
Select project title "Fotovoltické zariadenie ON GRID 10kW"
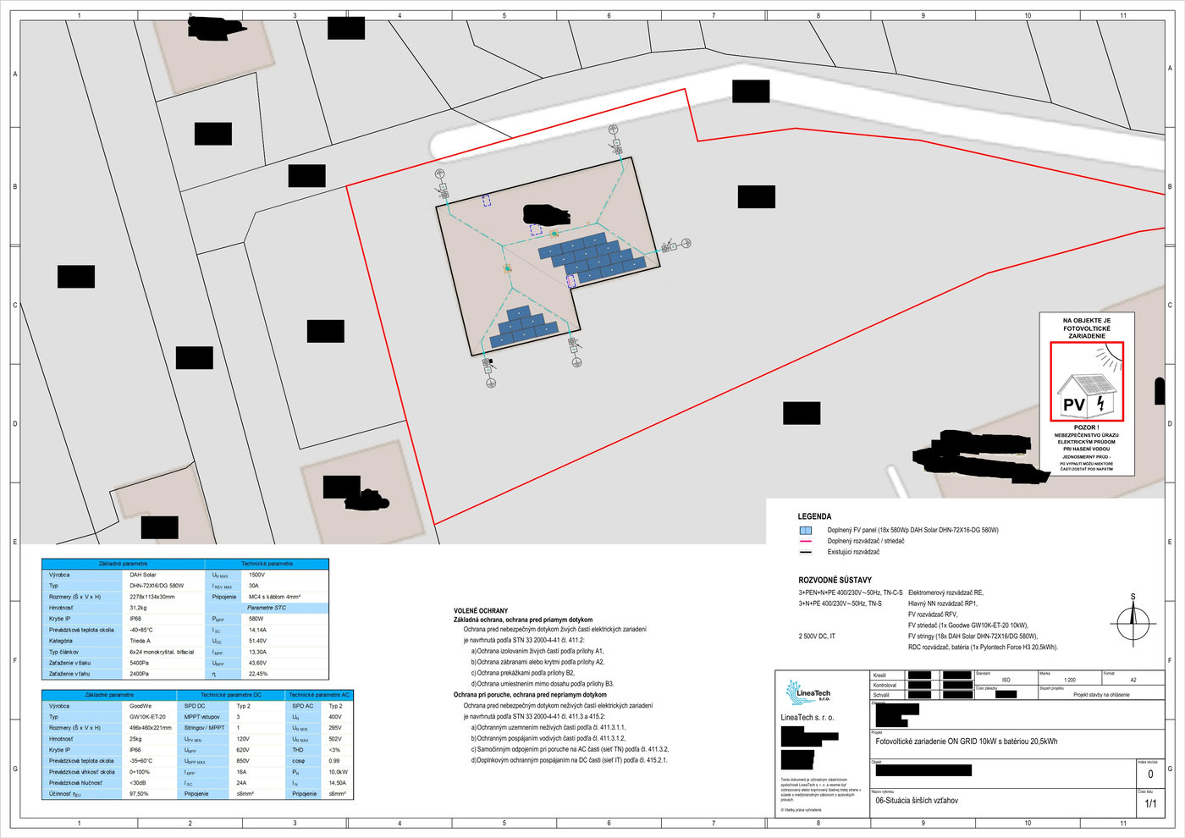967,742
